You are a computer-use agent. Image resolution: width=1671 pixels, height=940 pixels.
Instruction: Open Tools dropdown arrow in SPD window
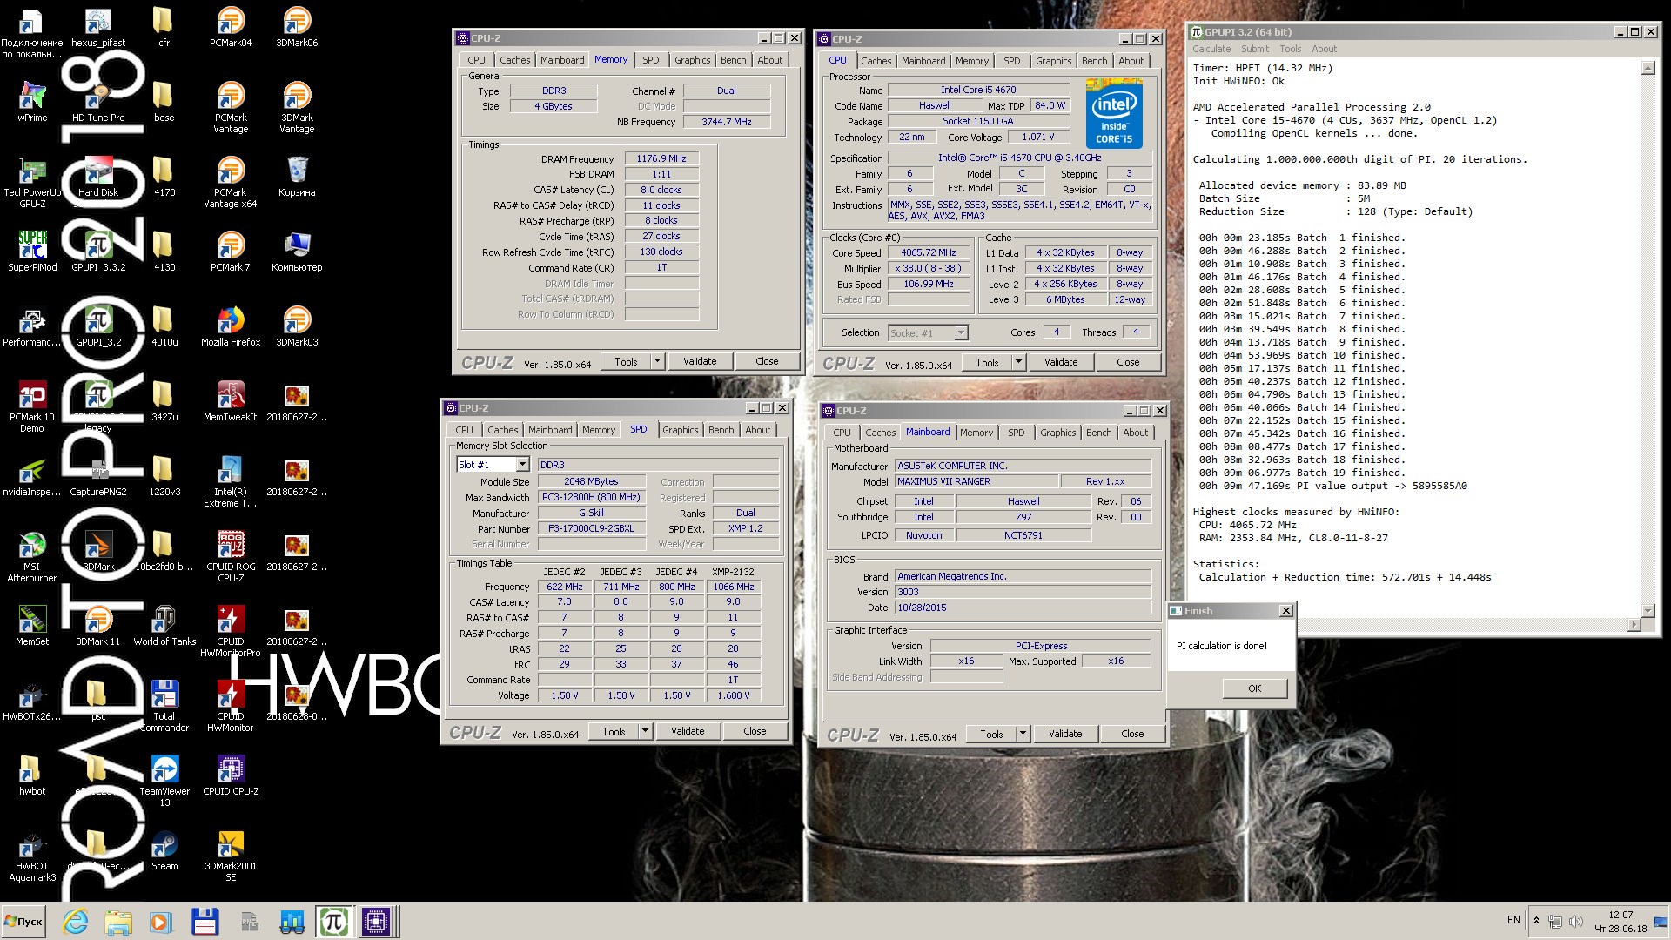[645, 731]
